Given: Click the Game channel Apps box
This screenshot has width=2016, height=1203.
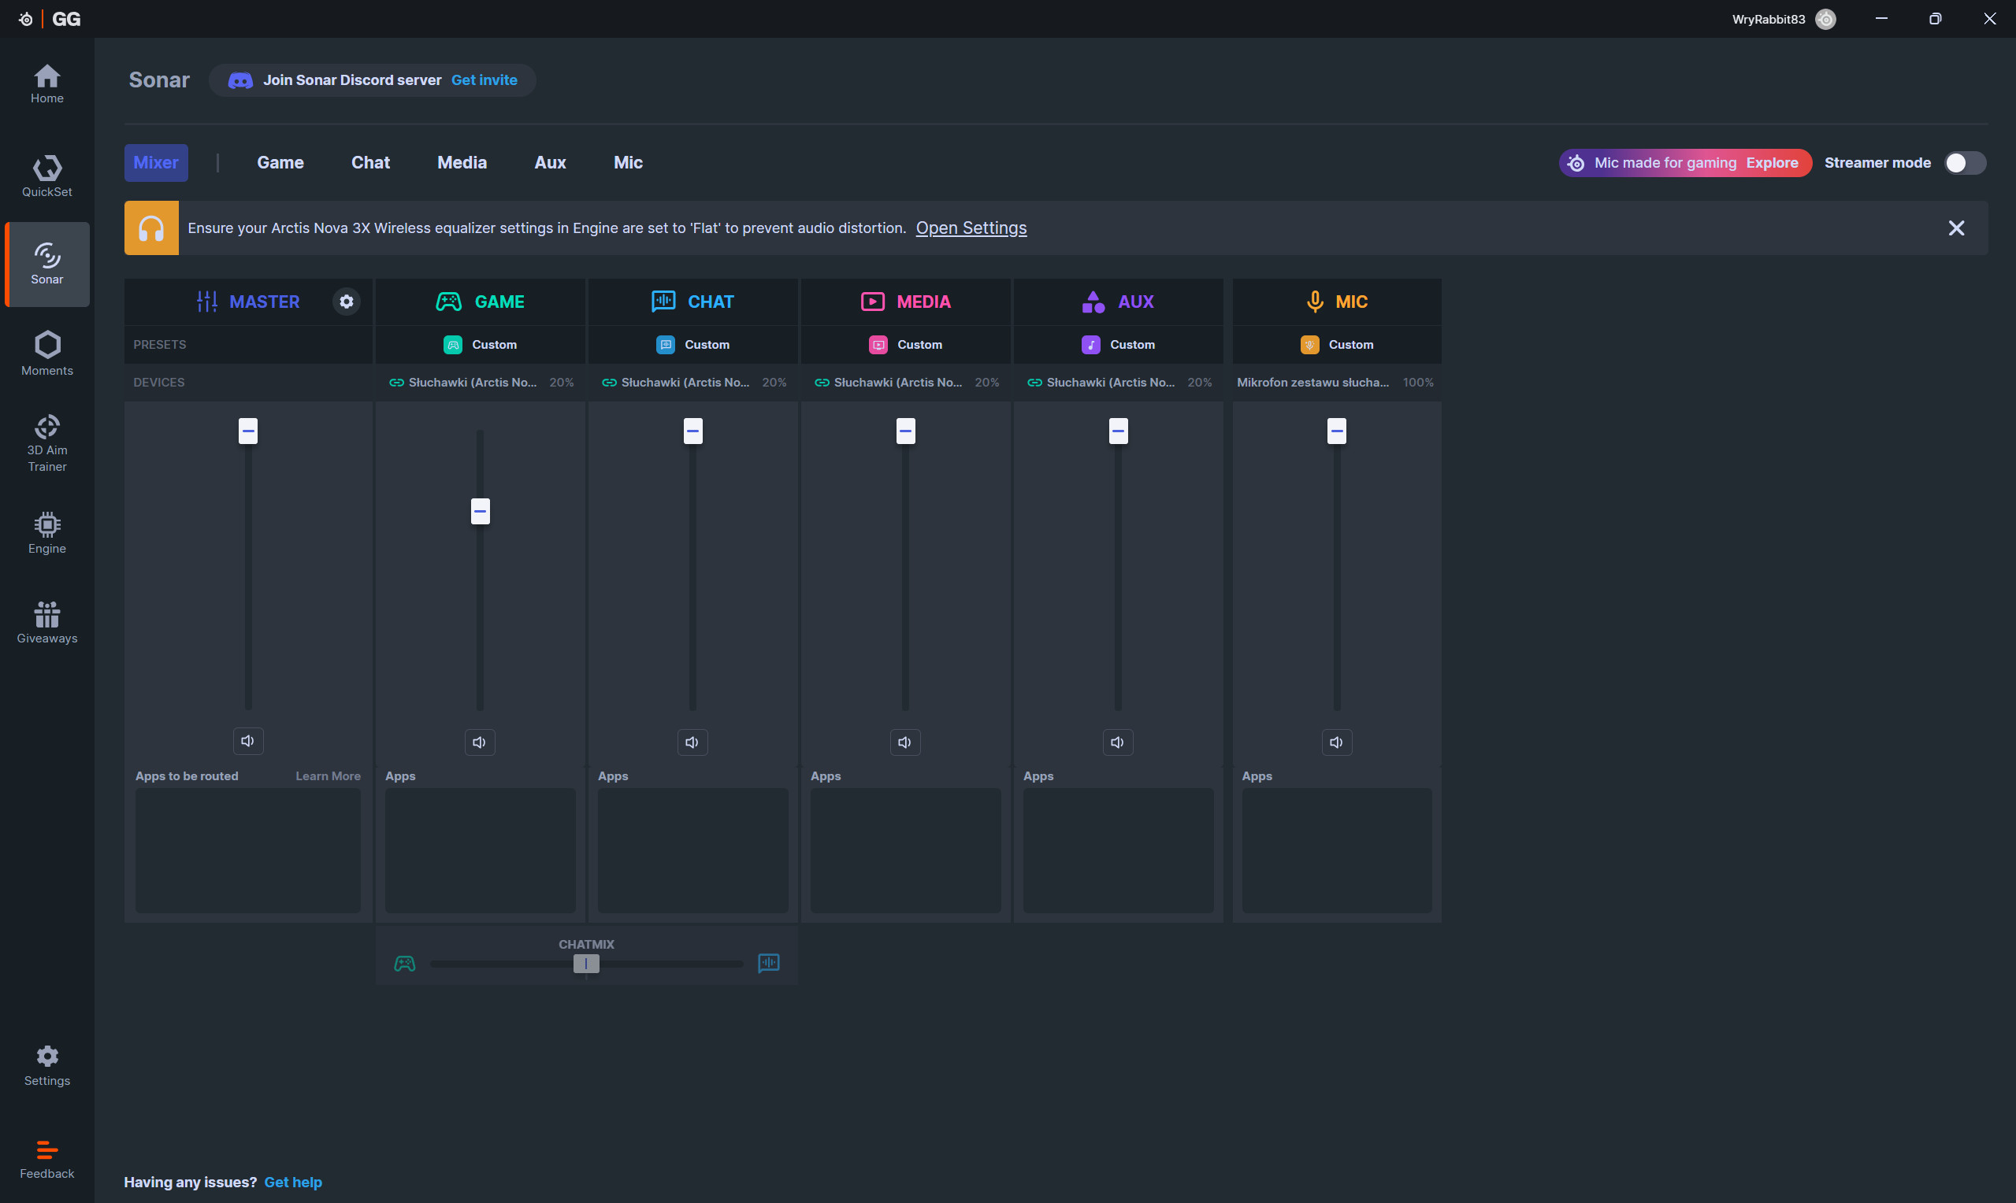Looking at the screenshot, I should (x=480, y=851).
